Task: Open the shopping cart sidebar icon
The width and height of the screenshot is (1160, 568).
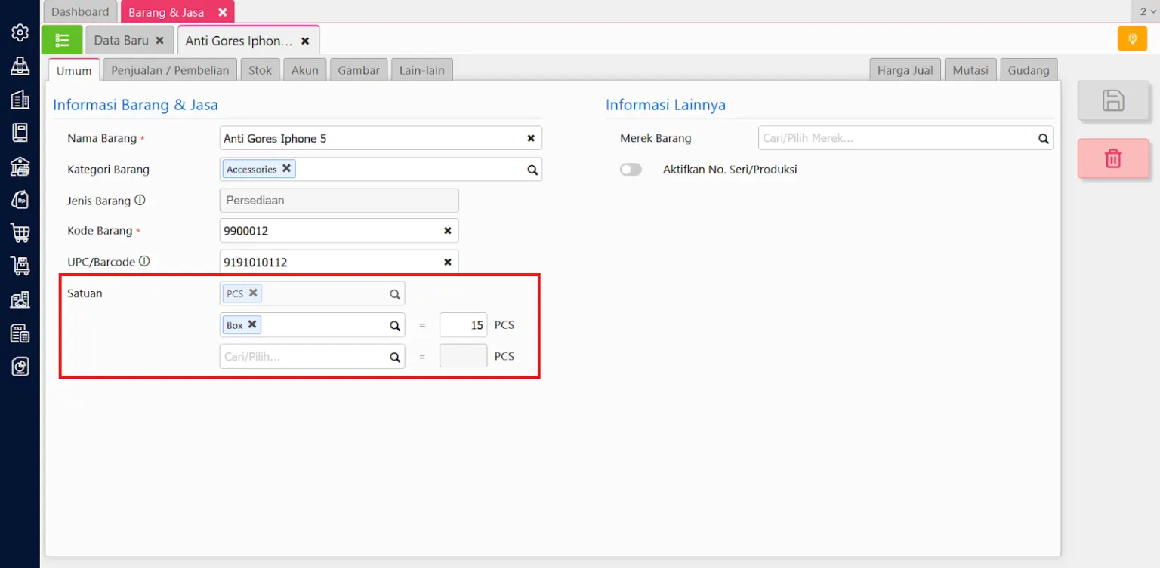Action: click(x=20, y=233)
